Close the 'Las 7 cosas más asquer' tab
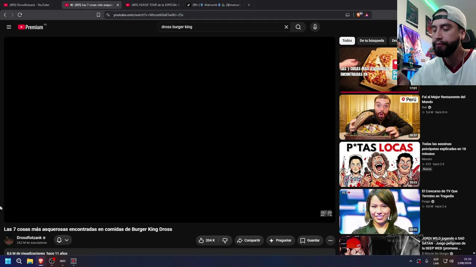The height and width of the screenshot is (267, 476). click(x=118, y=5)
